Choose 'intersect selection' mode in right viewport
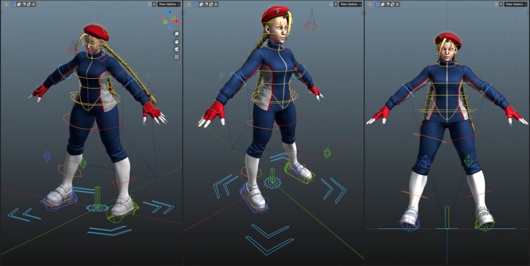Viewport: 530px width, 266px height. tap(397, 4)
